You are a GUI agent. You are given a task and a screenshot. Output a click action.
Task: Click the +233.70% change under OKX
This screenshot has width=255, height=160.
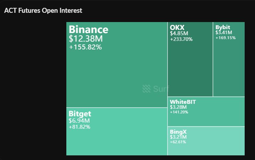coord(181,39)
